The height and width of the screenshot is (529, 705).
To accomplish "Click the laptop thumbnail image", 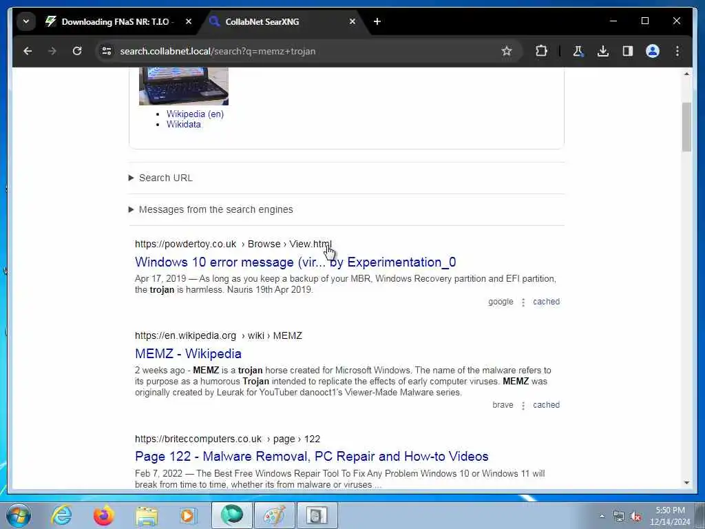I will click(183, 86).
